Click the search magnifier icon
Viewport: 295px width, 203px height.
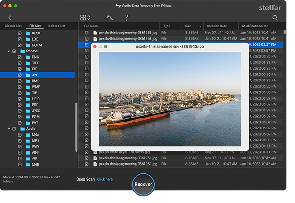click(x=275, y=18)
